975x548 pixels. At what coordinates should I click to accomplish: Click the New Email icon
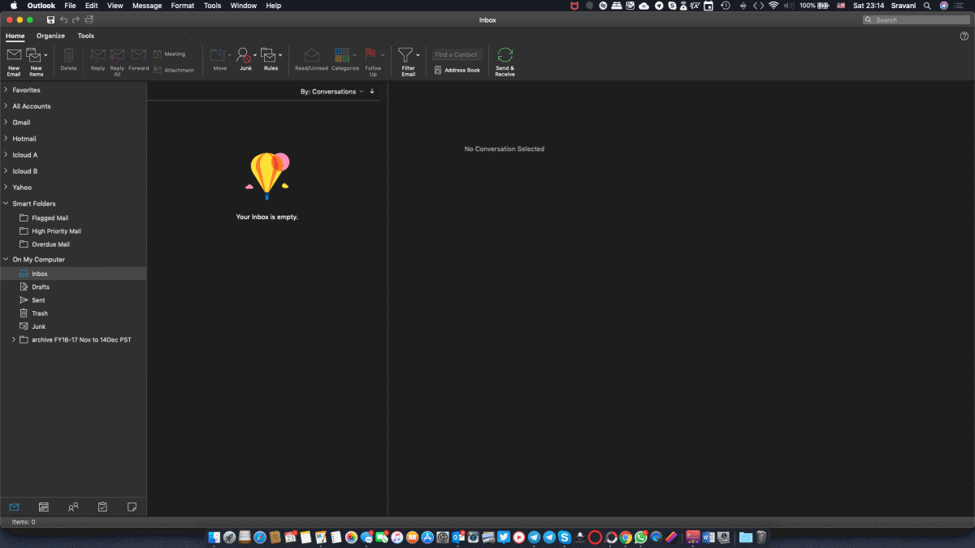coord(14,56)
